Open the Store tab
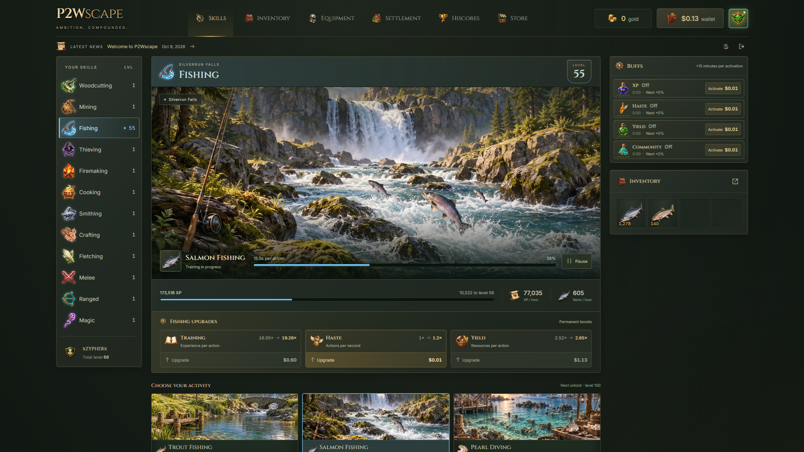This screenshot has height=452, width=804. [x=513, y=18]
